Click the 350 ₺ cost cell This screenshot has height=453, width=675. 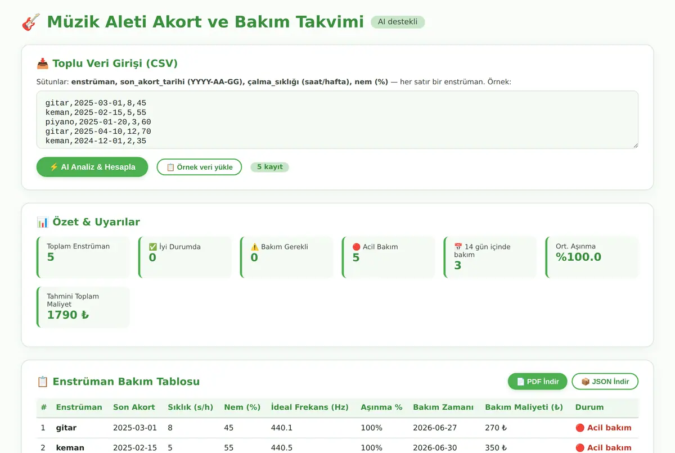click(496, 448)
